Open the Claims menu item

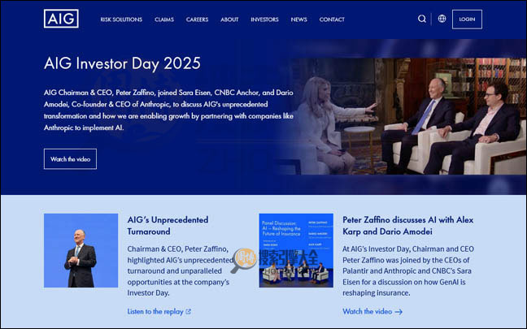164,19
